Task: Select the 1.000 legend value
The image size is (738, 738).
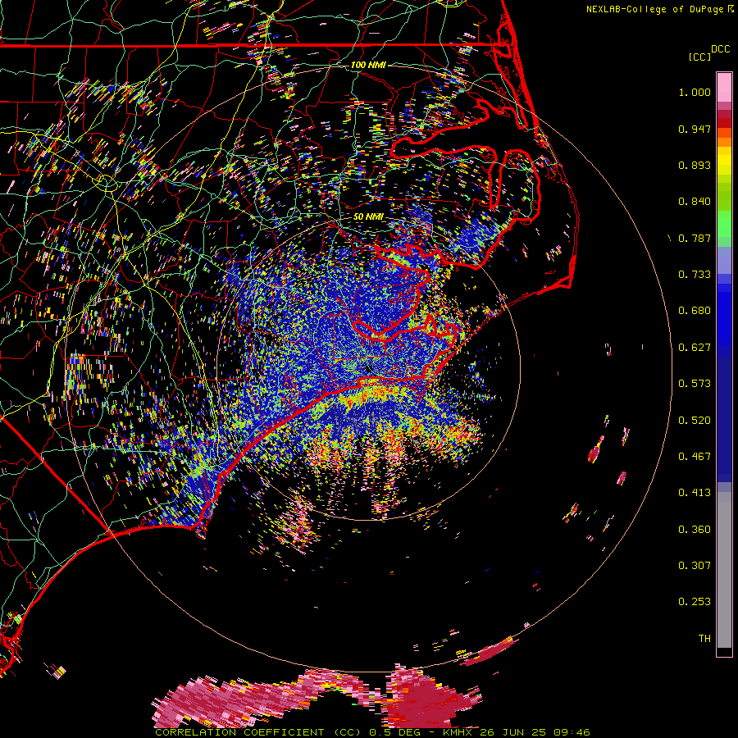Action: (695, 92)
